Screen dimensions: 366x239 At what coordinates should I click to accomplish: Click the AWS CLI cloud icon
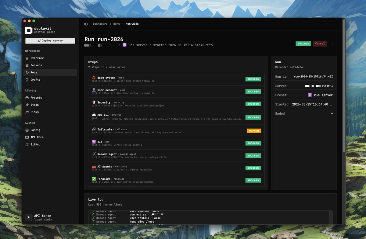tap(94, 115)
